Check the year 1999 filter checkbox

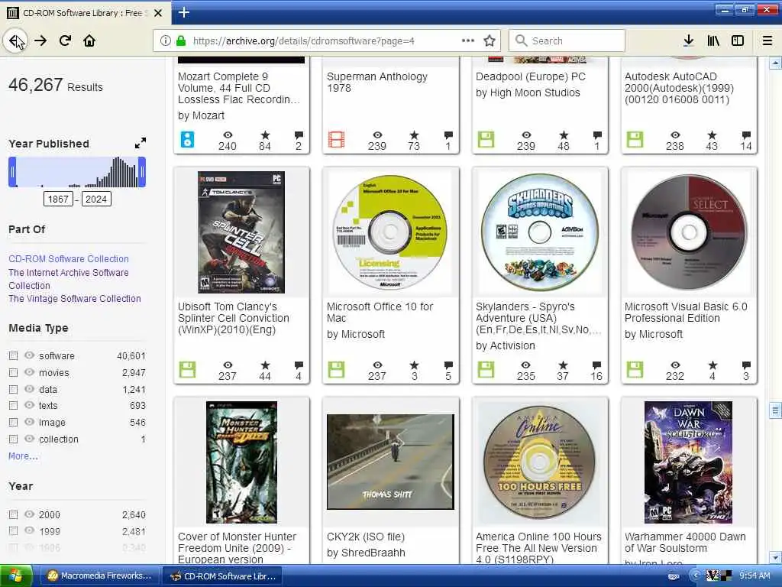(14, 531)
